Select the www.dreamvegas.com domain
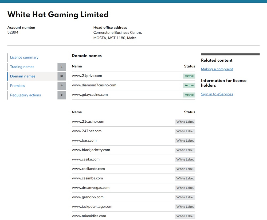Screen dimensions: 267x220 (91, 188)
